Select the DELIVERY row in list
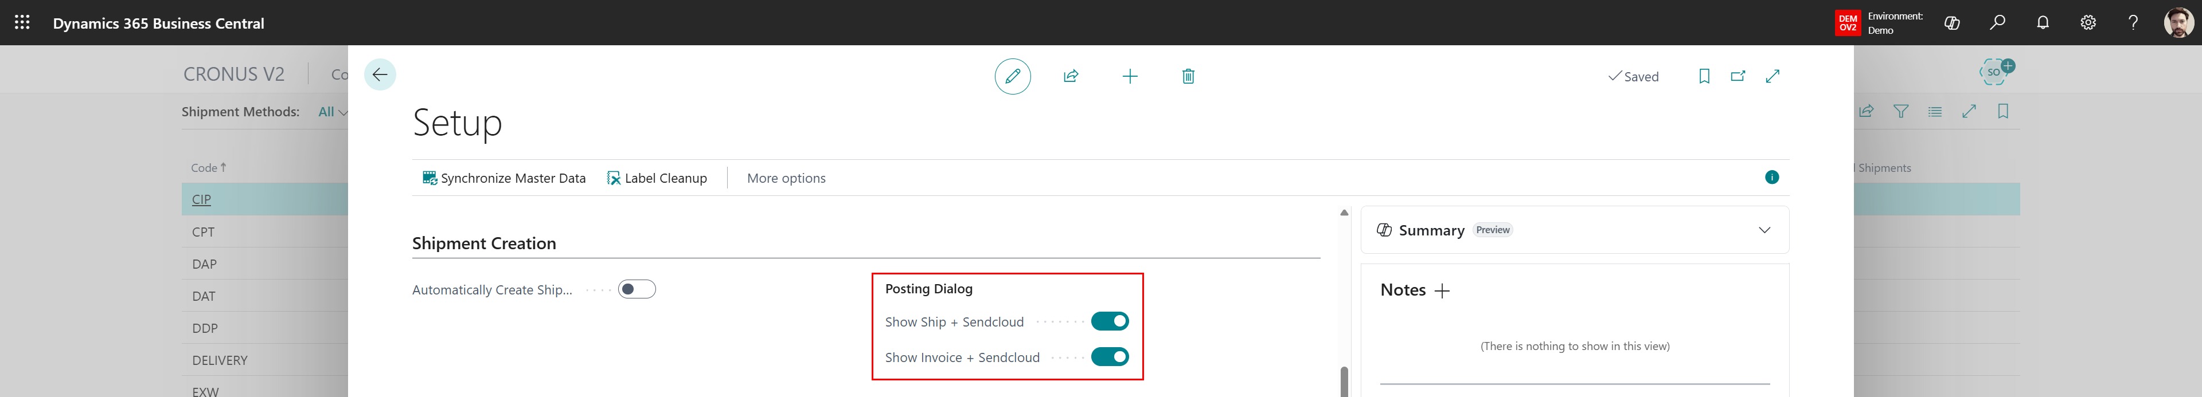 click(x=264, y=360)
